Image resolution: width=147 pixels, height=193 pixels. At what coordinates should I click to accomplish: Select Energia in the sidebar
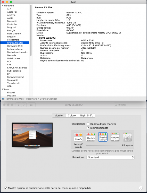pyautogui.click(x=11, y=30)
